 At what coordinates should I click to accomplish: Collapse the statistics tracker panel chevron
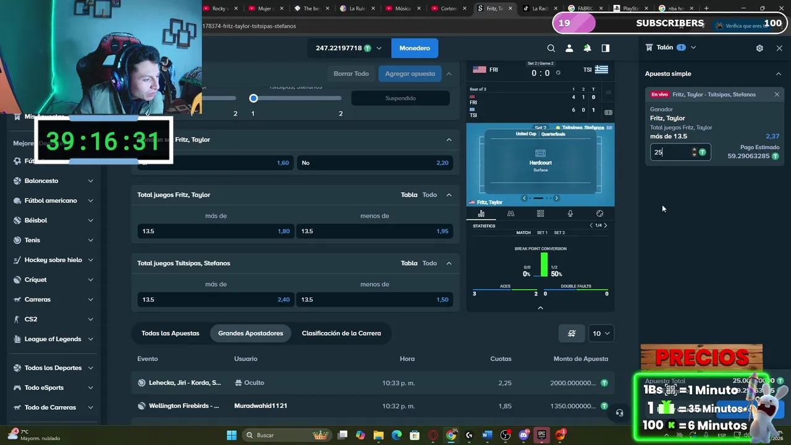click(540, 308)
